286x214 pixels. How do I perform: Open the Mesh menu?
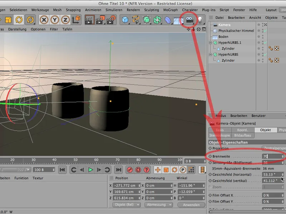pyautogui.click(x=57, y=10)
